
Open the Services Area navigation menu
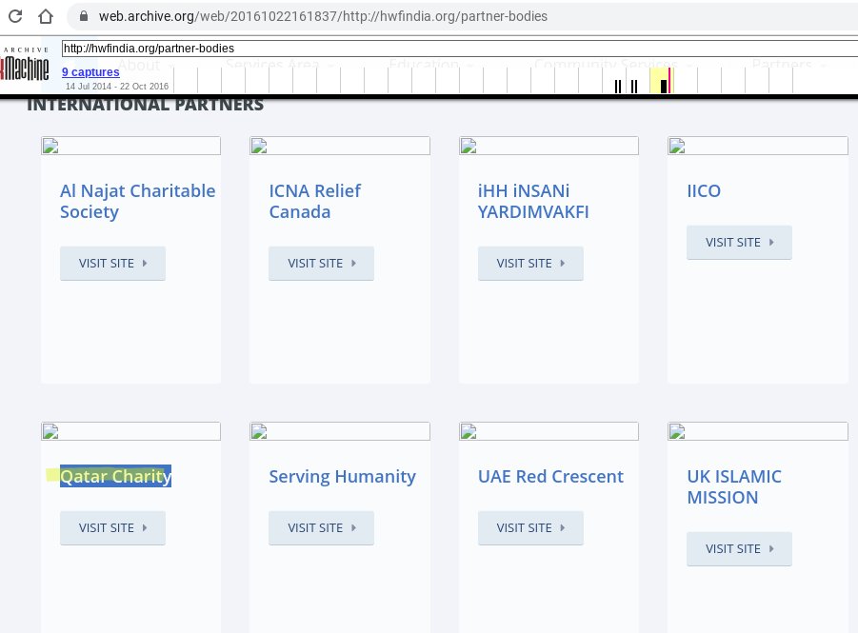[278, 65]
